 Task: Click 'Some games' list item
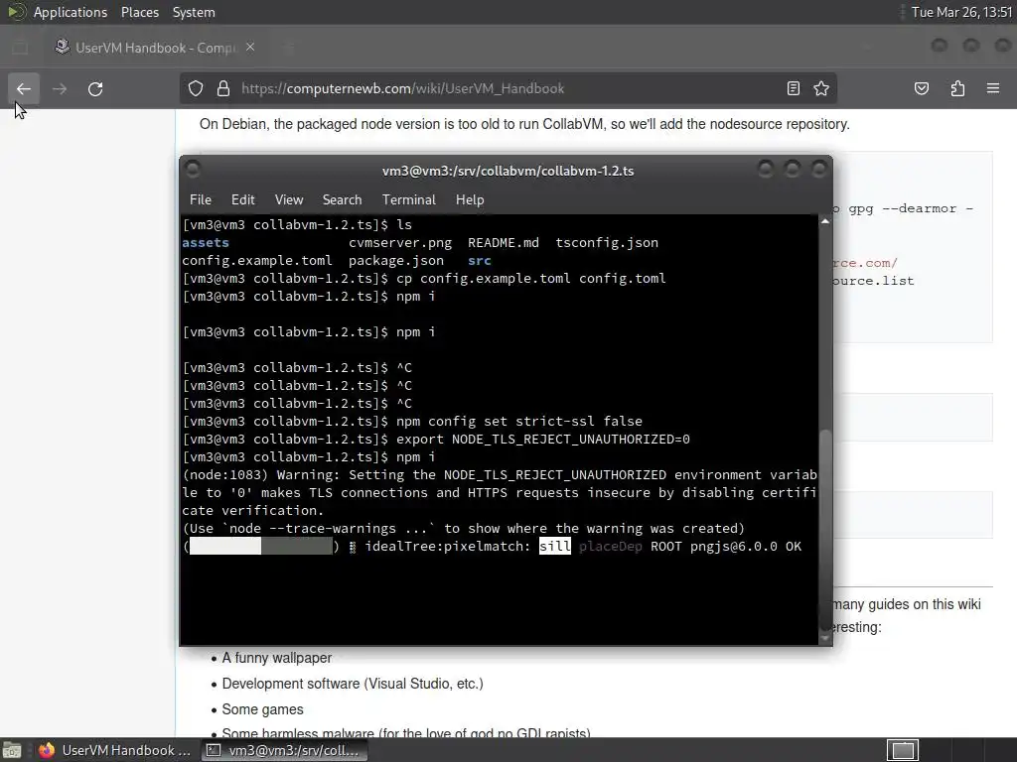click(262, 709)
